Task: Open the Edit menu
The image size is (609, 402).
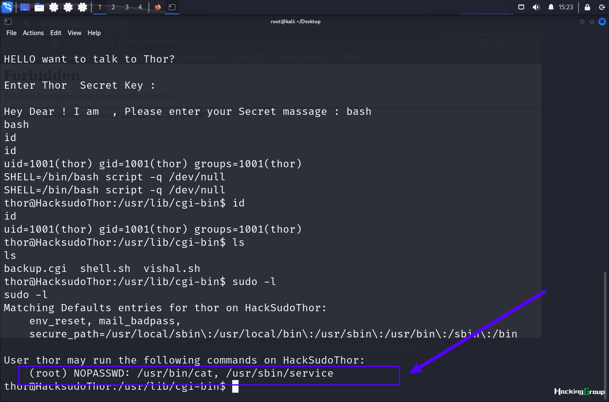Action: (55, 33)
